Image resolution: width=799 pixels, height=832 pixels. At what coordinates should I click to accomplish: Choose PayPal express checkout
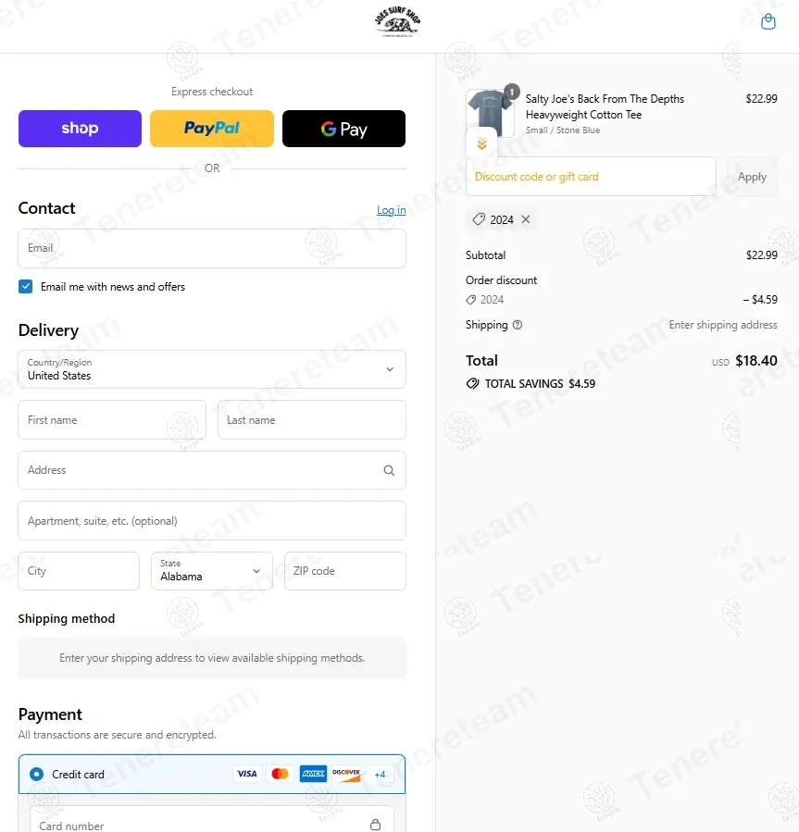211,129
